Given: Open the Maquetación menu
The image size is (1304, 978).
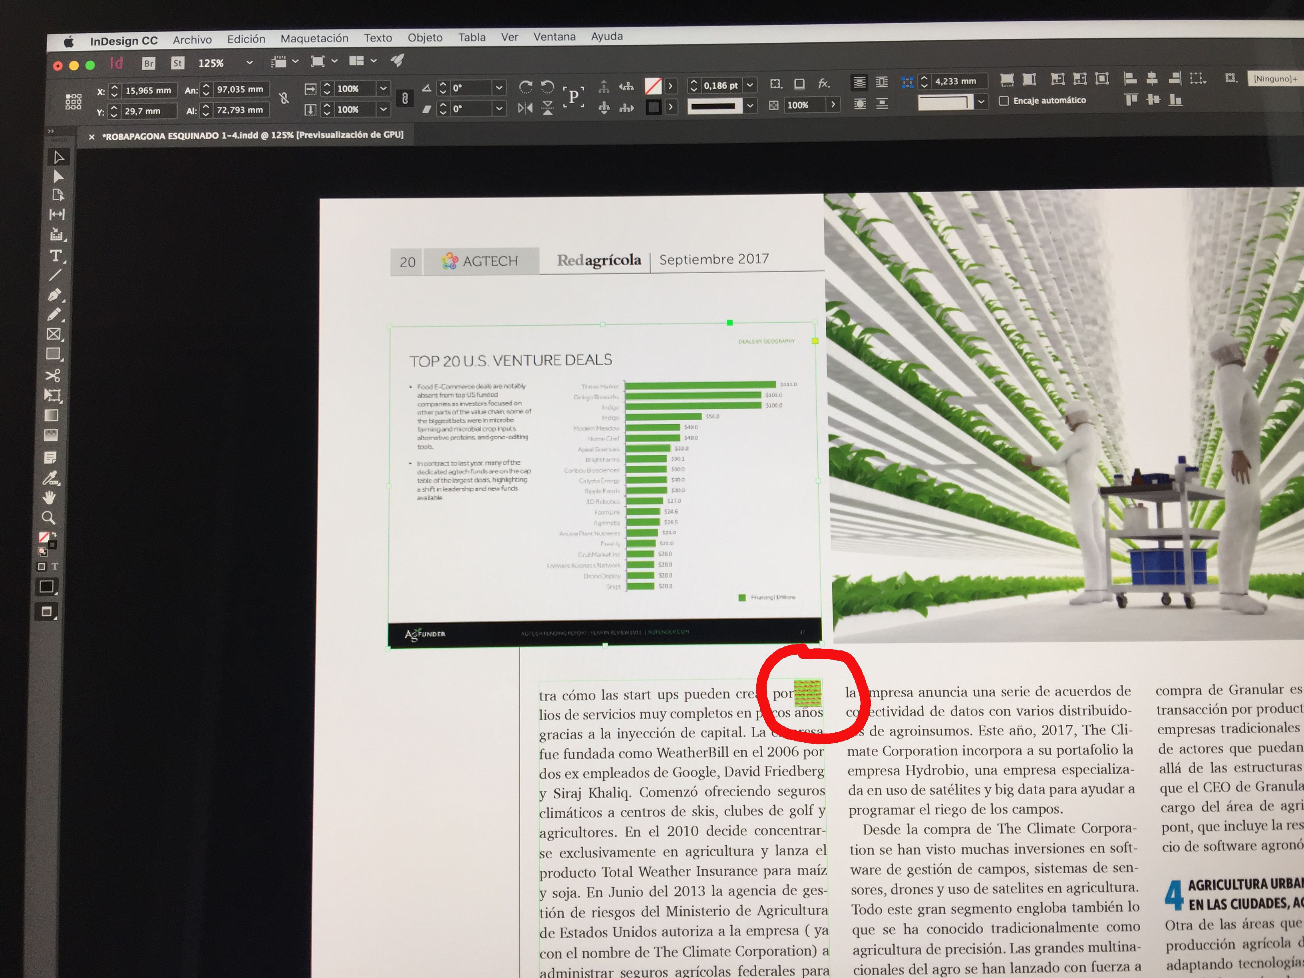Looking at the screenshot, I should click(314, 38).
